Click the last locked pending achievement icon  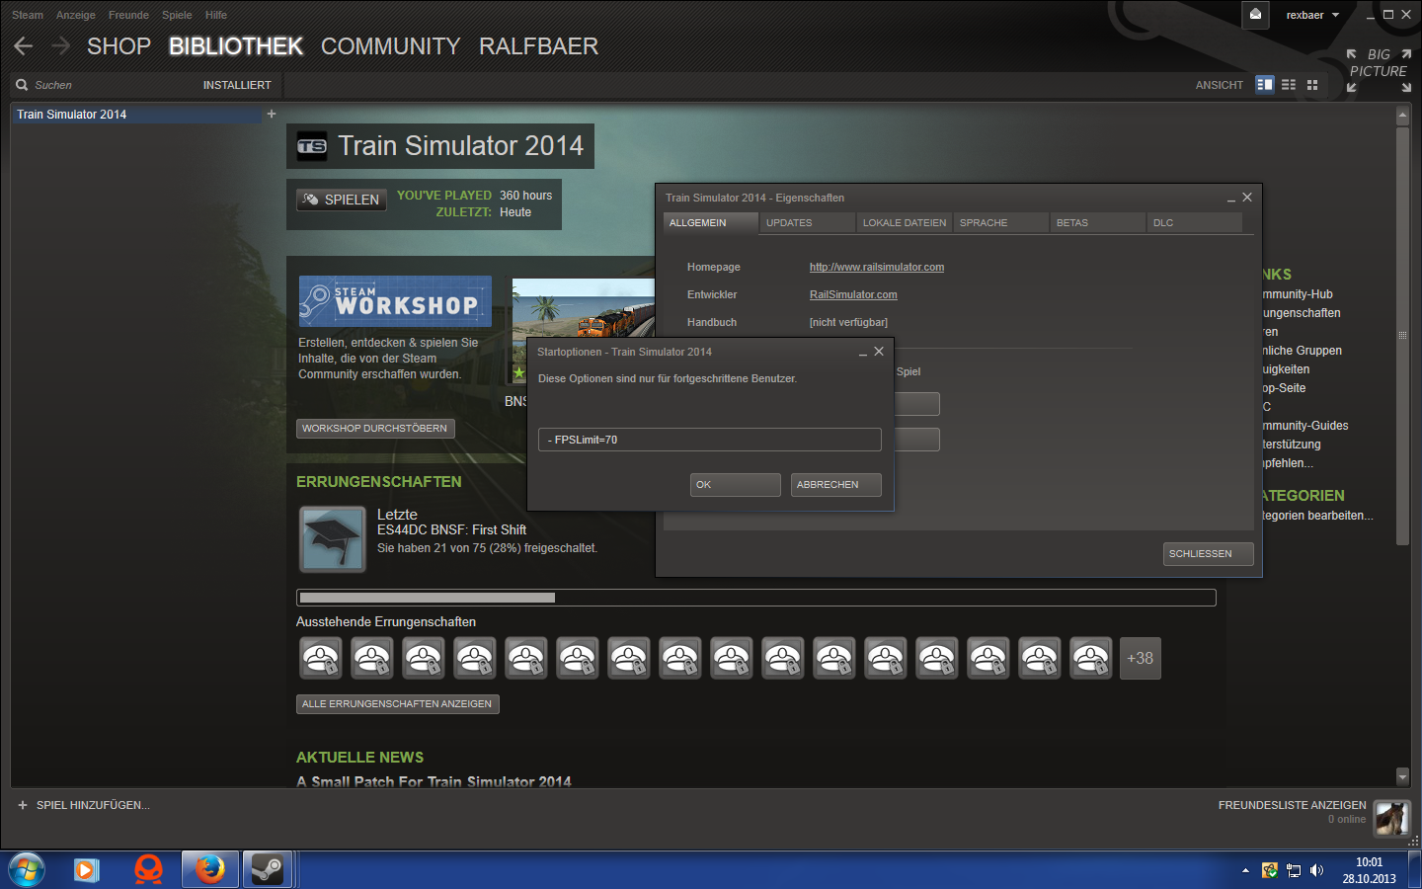[1091, 658]
